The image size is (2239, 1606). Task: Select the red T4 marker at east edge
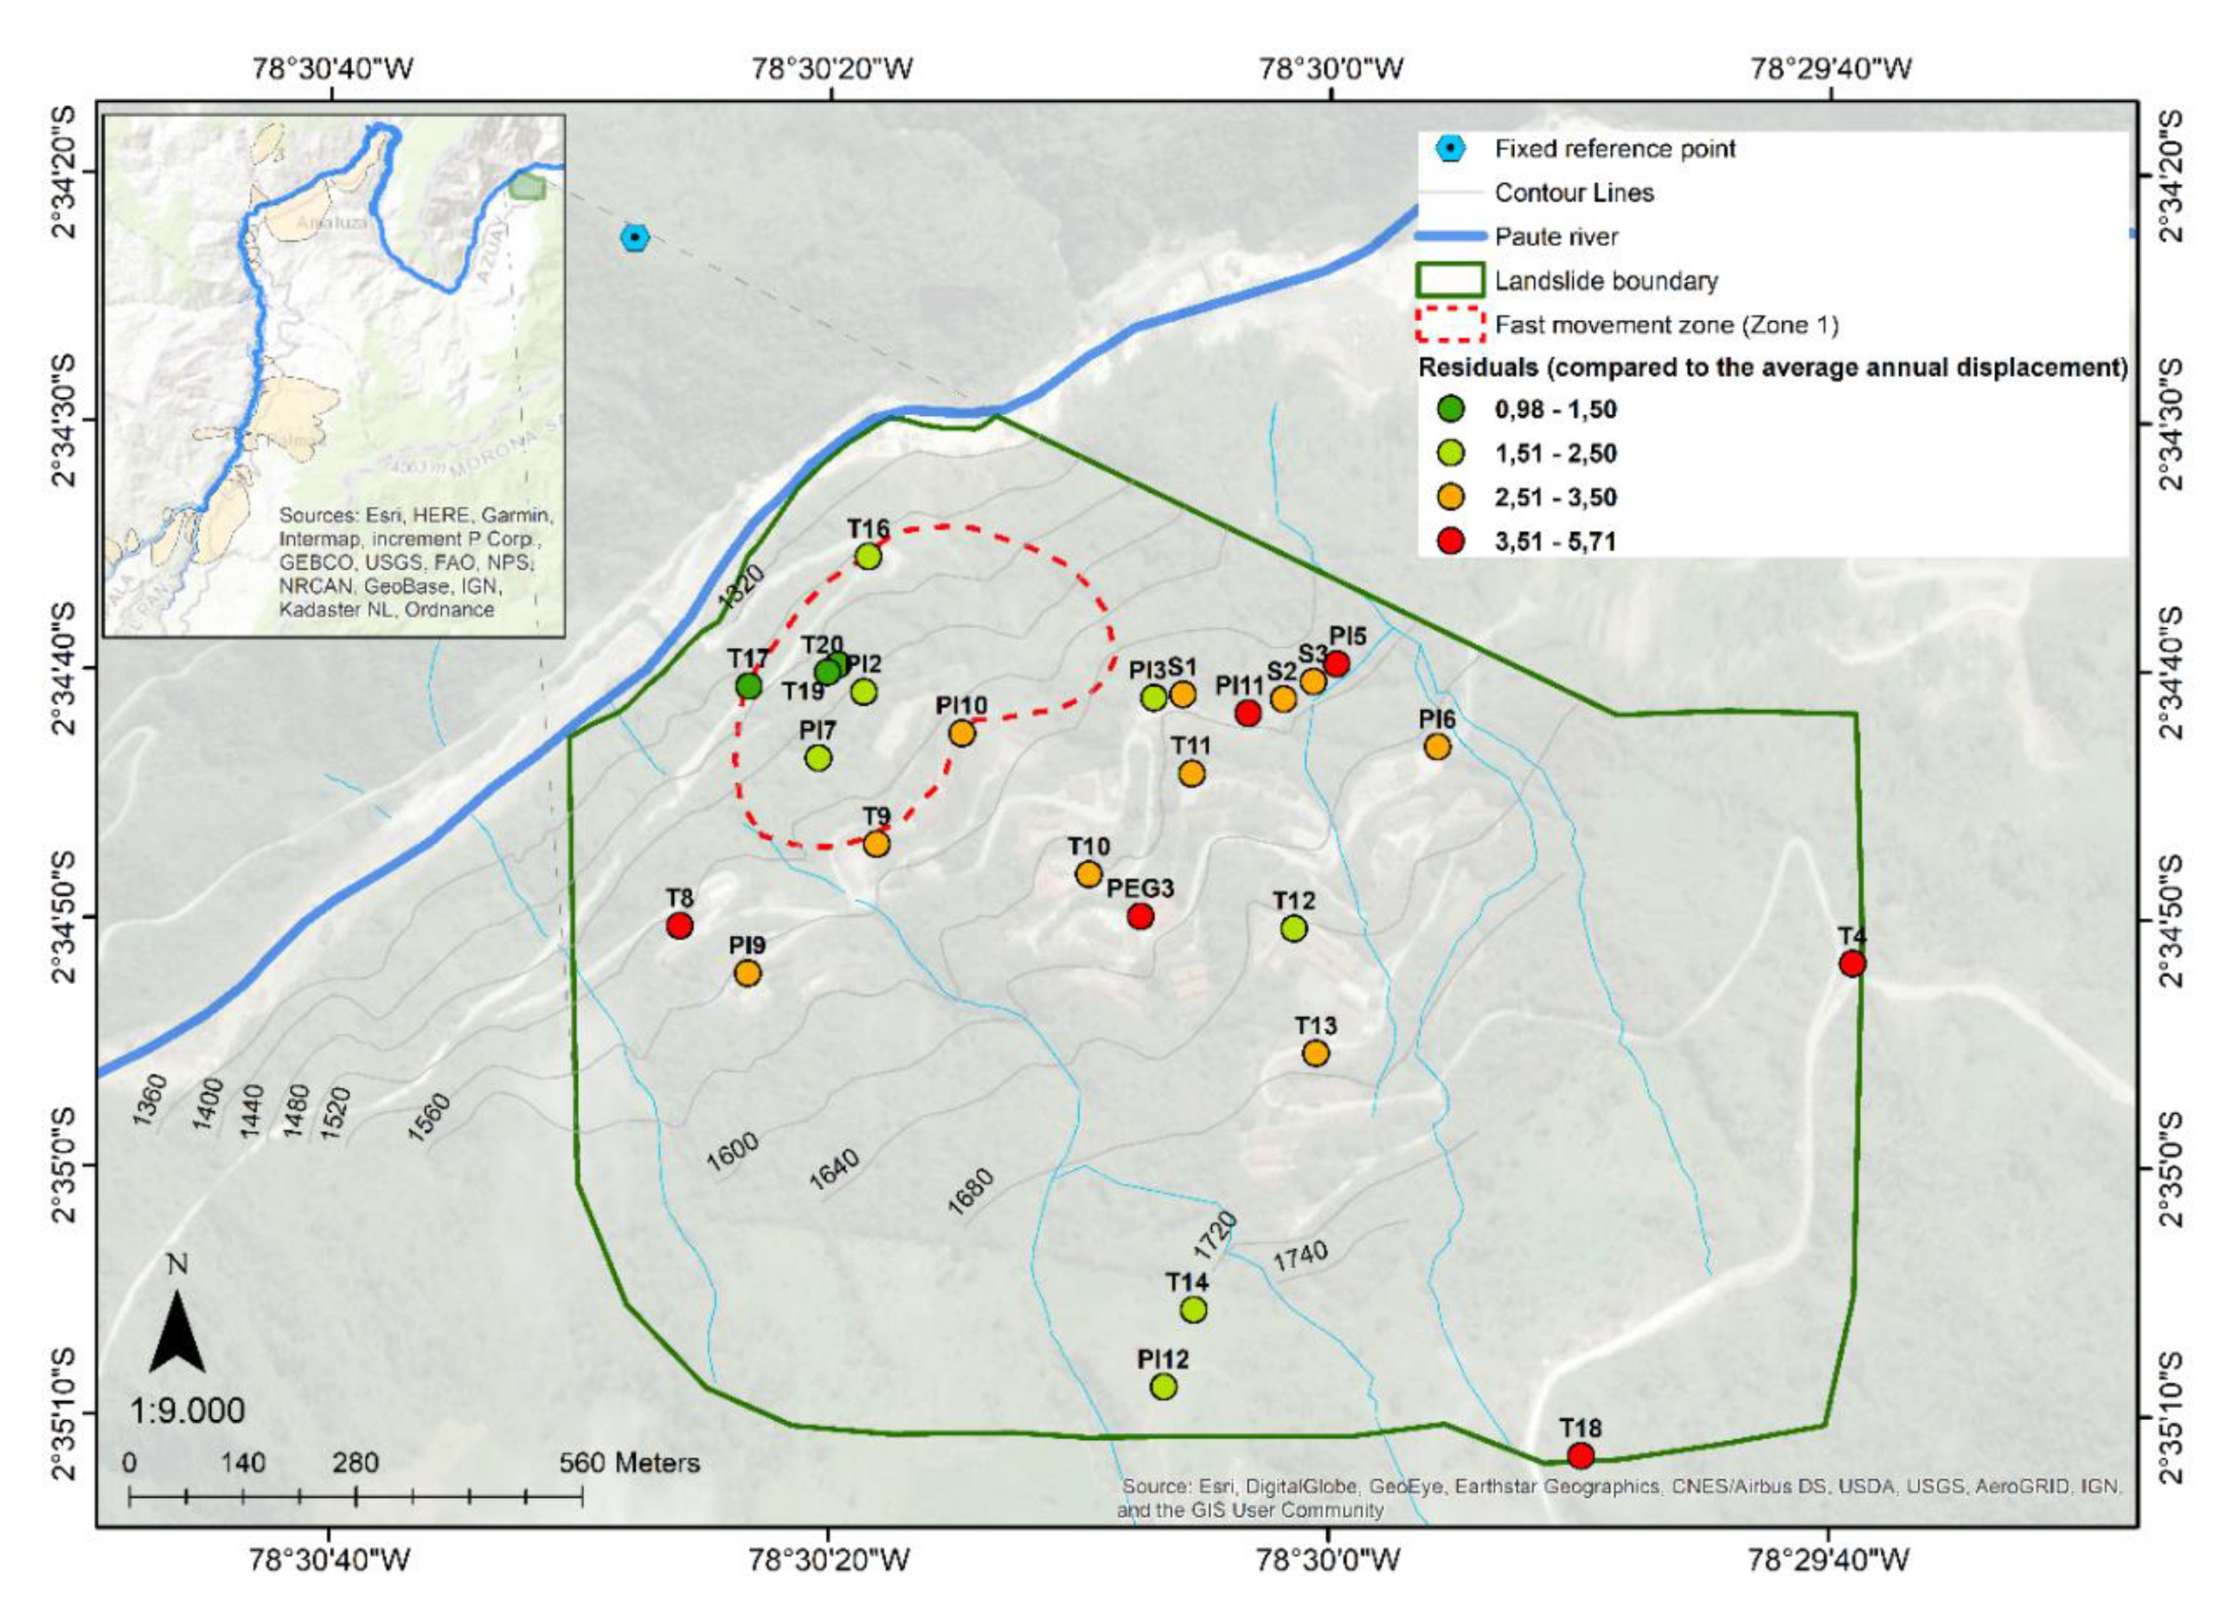click(x=1852, y=964)
